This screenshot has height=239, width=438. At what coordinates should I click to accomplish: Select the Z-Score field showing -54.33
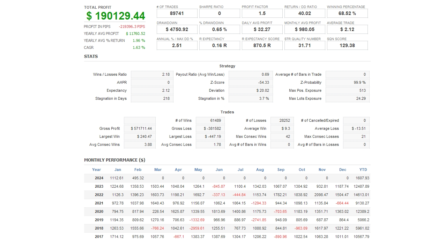click(x=251, y=82)
